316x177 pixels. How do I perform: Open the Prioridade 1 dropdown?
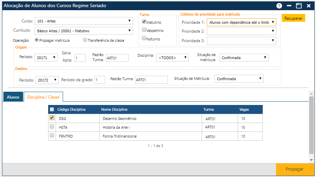[x=241, y=22]
